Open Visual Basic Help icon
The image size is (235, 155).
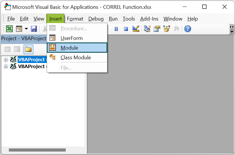pyautogui.click(x=188, y=29)
